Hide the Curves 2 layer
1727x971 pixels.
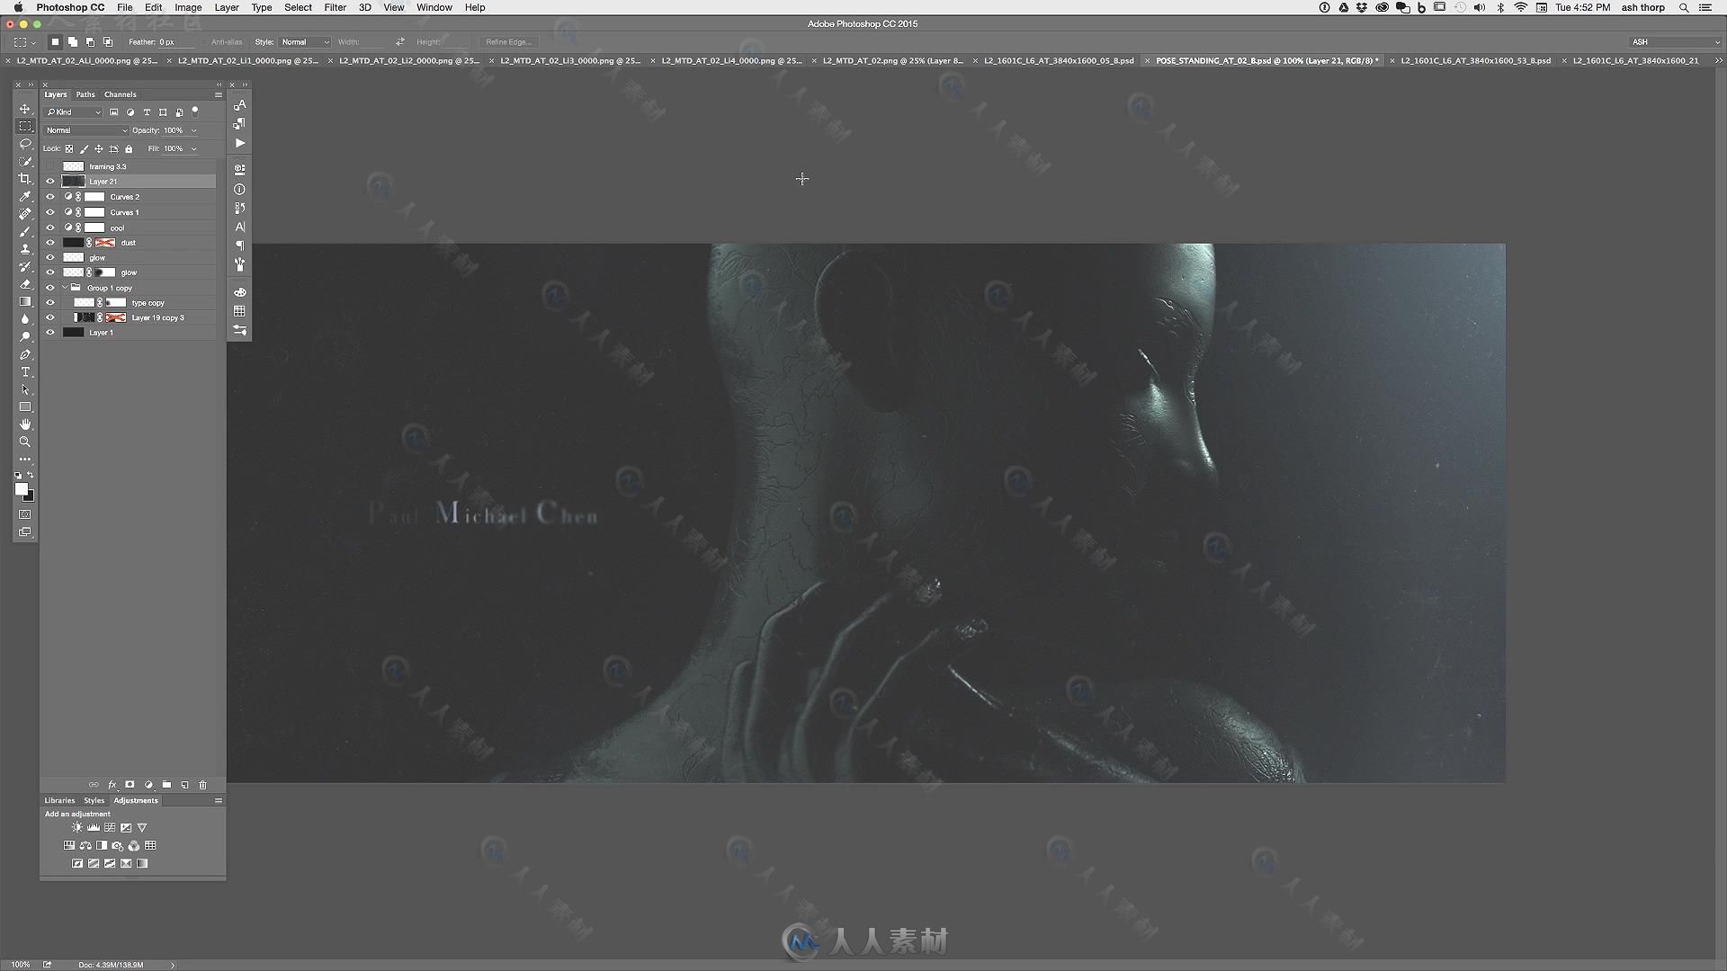50,197
